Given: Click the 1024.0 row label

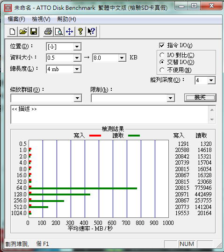Looking at the screenshot, I should click(19, 213).
